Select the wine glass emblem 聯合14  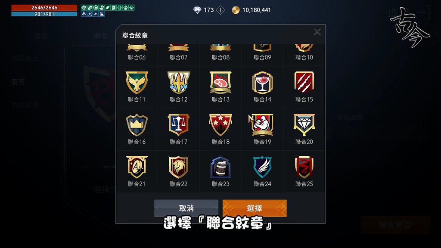click(262, 83)
